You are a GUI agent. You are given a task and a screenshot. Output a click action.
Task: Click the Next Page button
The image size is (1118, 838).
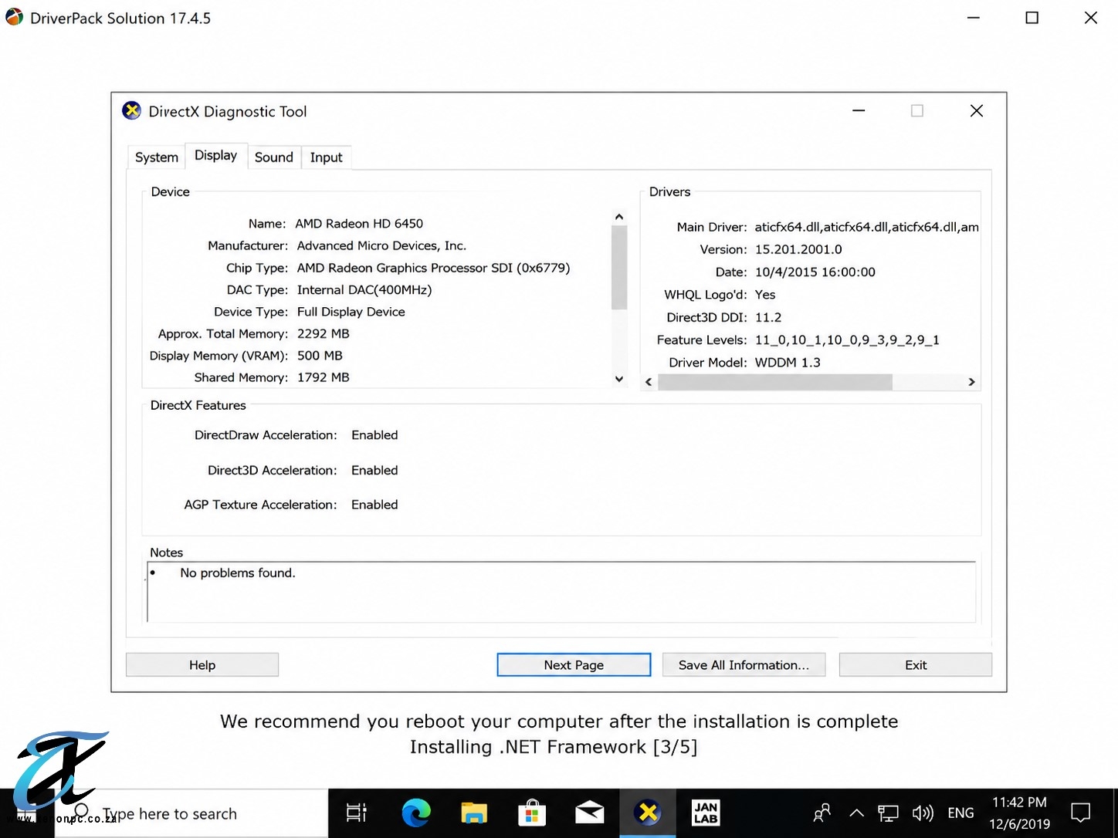574,665
